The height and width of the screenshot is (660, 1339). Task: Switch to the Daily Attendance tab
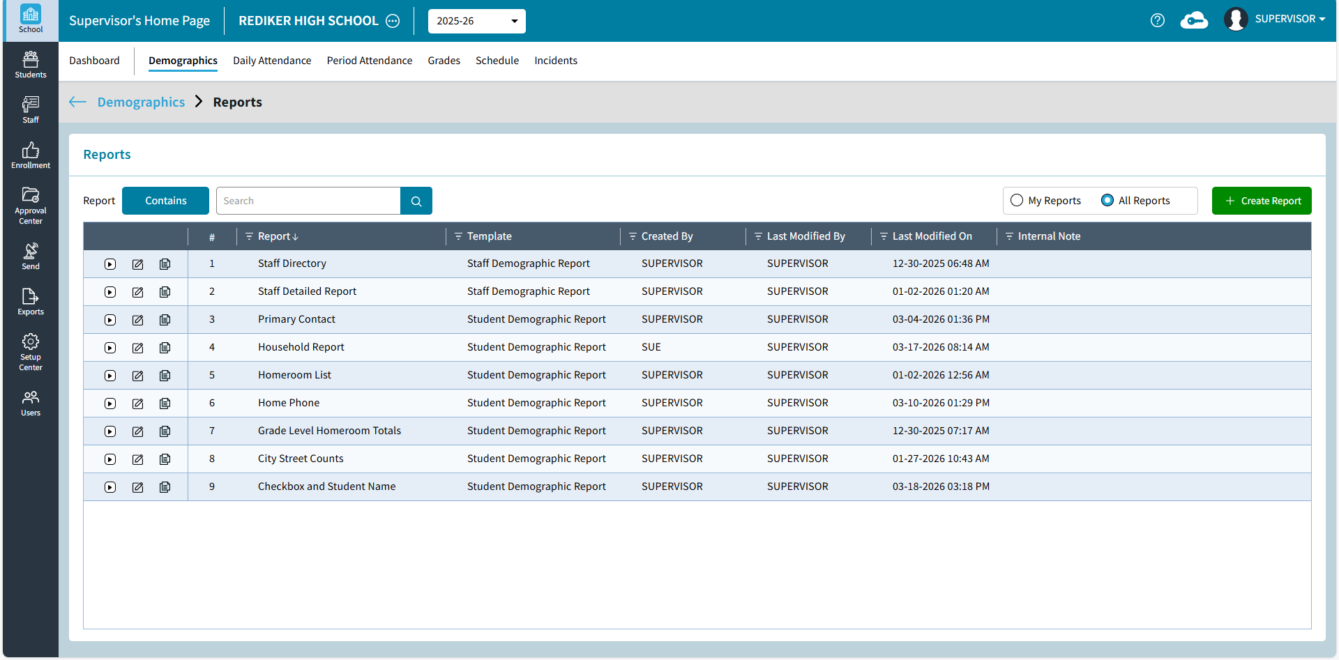click(x=272, y=61)
